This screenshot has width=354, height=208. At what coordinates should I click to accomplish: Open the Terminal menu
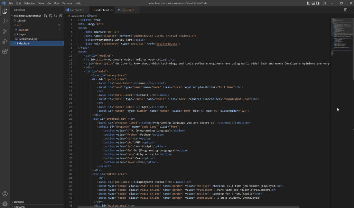(67, 3)
